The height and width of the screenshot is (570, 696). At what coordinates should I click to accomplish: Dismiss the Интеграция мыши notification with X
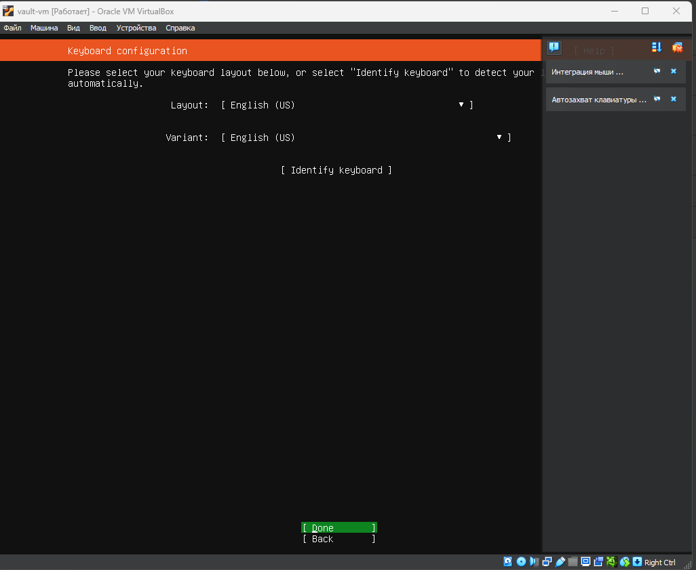[674, 71]
